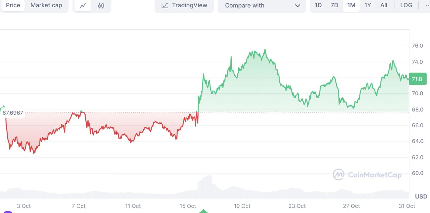Select the active 1M range button
Viewport: 430px width, 213px height.
click(x=351, y=6)
